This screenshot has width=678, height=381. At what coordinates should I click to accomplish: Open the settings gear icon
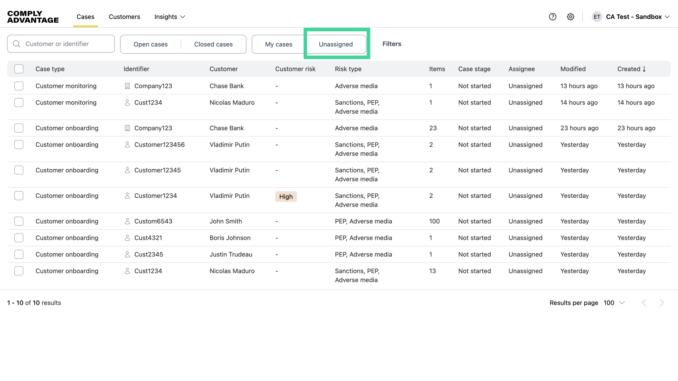click(571, 17)
